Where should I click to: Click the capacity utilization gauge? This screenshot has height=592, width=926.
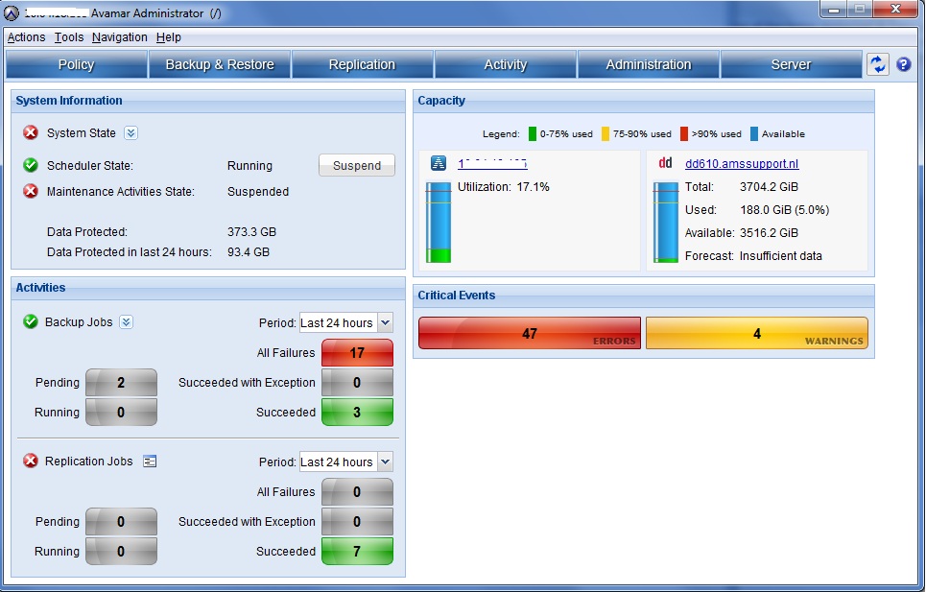(x=439, y=221)
